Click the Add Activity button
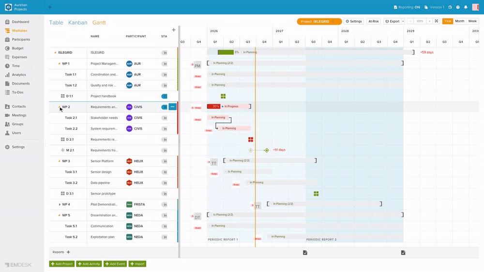484x272 pixels. pos(89,264)
